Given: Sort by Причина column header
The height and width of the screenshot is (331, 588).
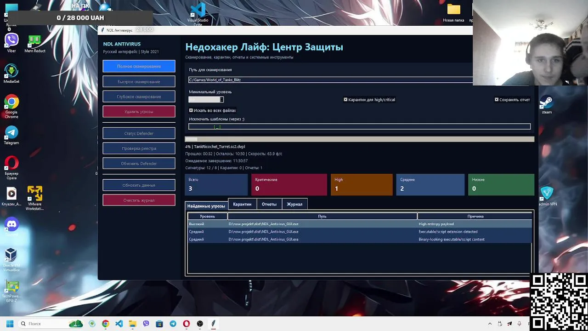Looking at the screenshot, I should pyautogui.click(x=475, y=216).
